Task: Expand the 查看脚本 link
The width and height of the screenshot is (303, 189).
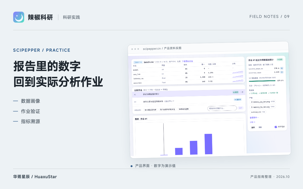Action: [254, 117]
